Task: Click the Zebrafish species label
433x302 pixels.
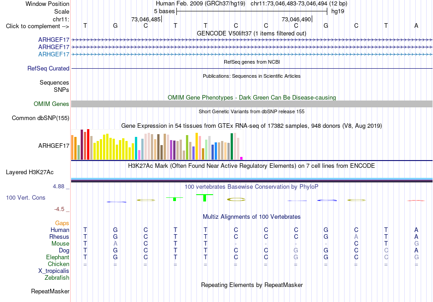Action: pos(57,277)
